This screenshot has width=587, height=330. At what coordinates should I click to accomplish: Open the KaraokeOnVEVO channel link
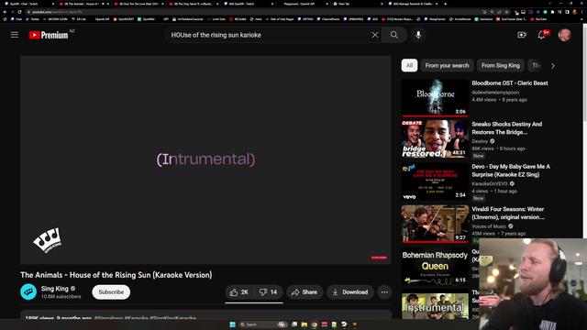click(490, 183)
